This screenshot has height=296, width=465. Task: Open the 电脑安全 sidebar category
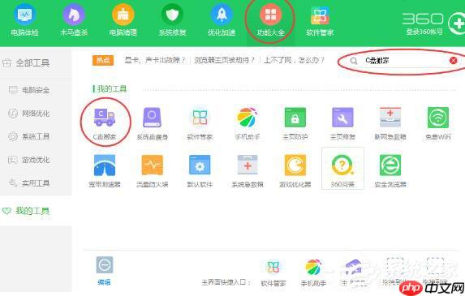point(29,90)
